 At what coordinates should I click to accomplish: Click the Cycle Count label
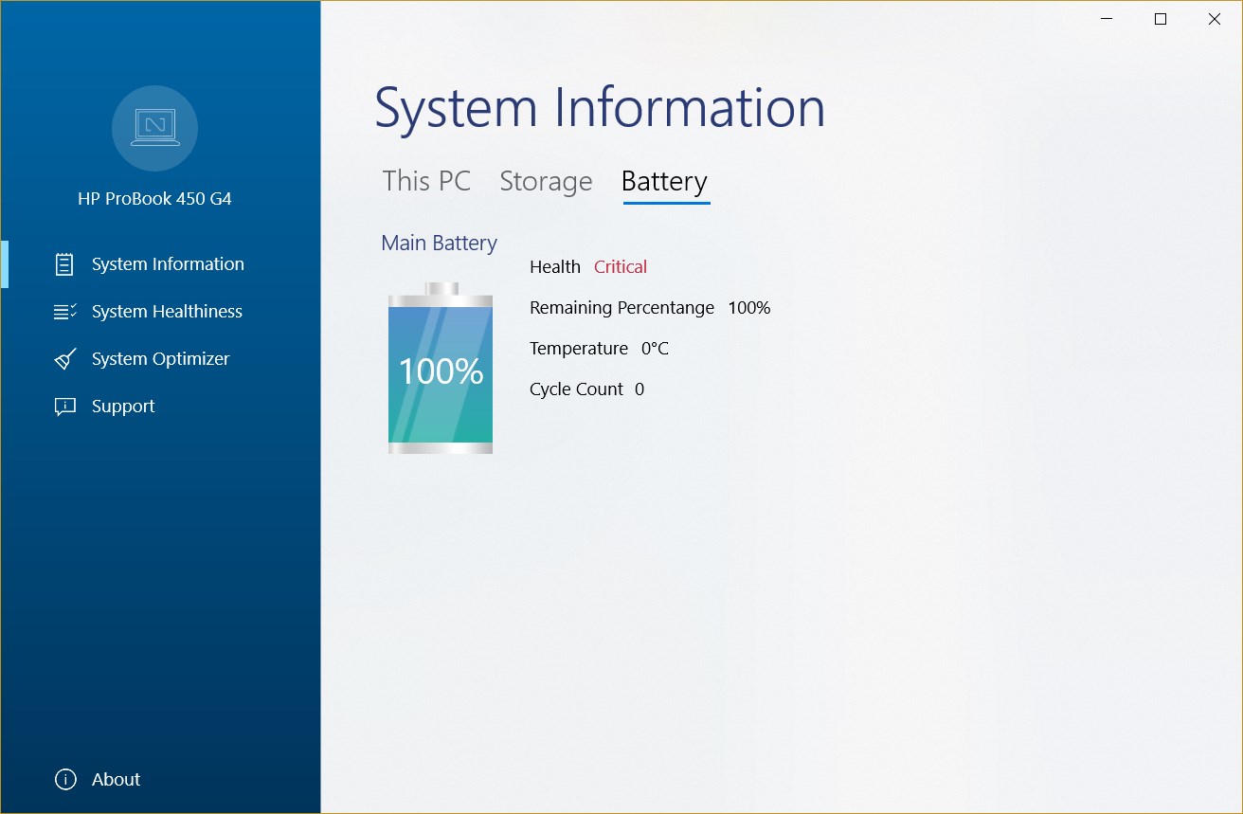(x=577, y=389)
